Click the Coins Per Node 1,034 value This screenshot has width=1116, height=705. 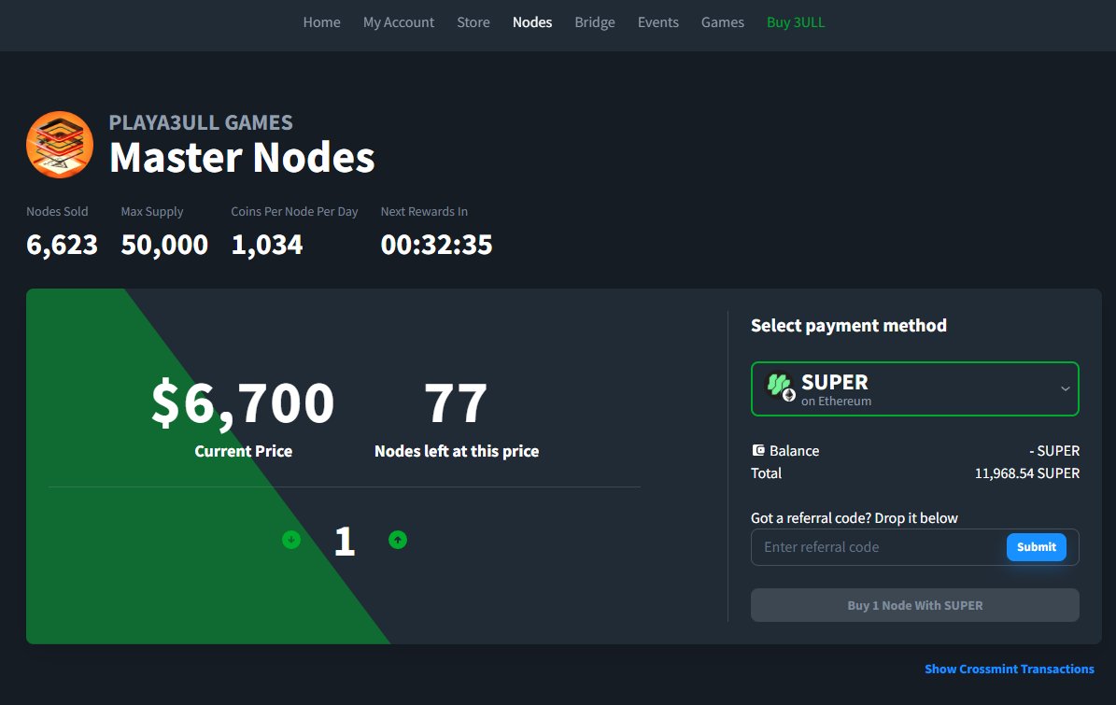click(267, 245)
